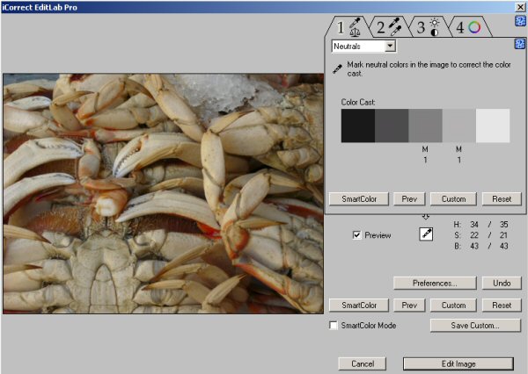Click the H value 34
This screenshot has height=374, width=528.
(x=474, y=224)
